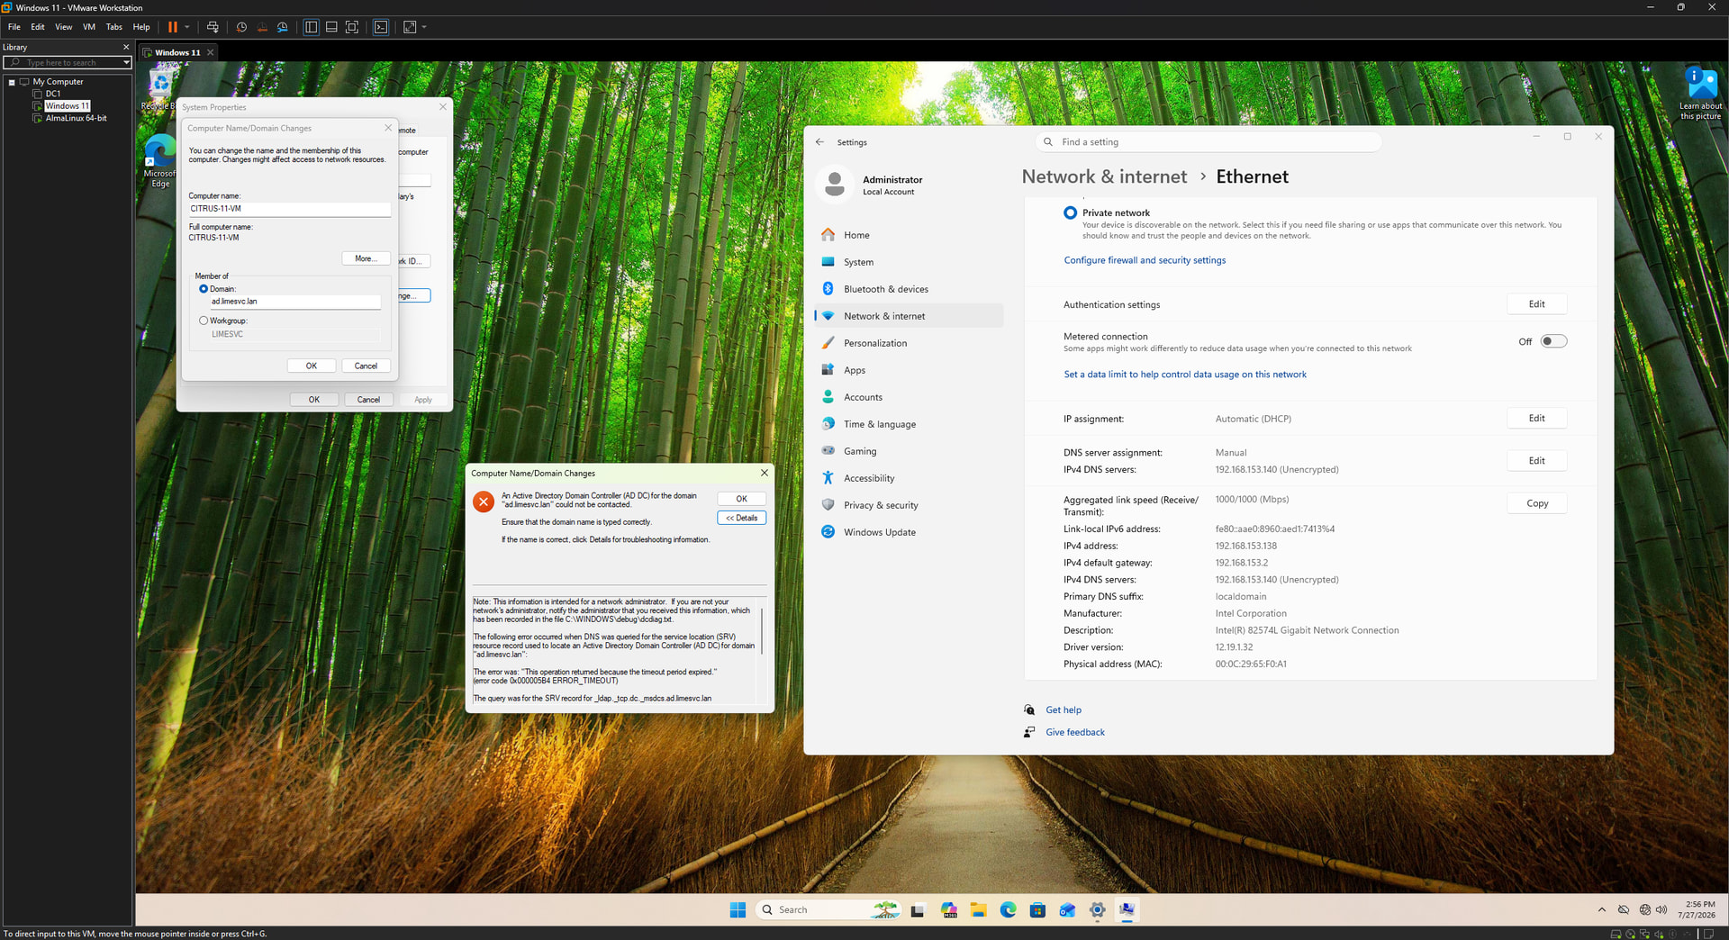The height and width of the screenshot is (940, 1729).
Task: Collapse the error Details section
Action: [741, 518]
